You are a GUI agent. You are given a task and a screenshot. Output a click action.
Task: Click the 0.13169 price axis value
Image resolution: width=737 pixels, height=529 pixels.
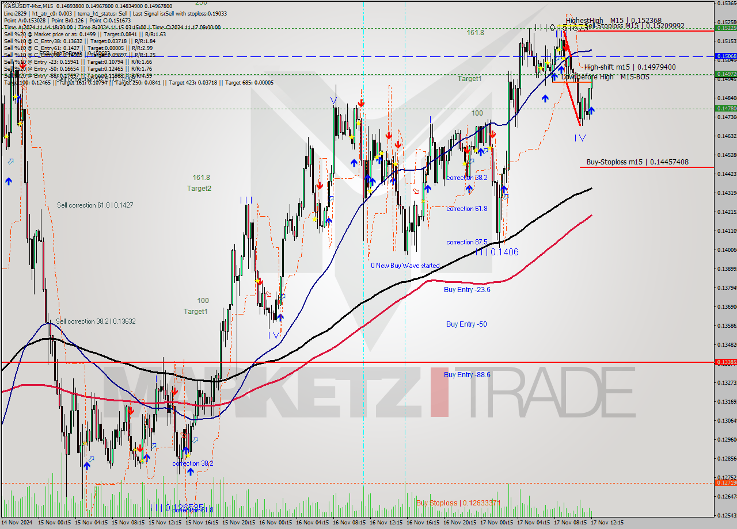[726, 401]
